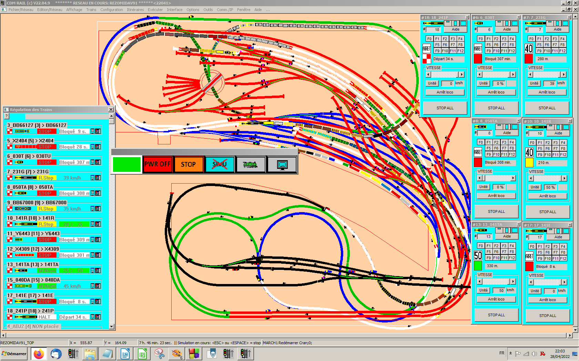Toggle F2 function in throttle #8

[x=496, y=142]
